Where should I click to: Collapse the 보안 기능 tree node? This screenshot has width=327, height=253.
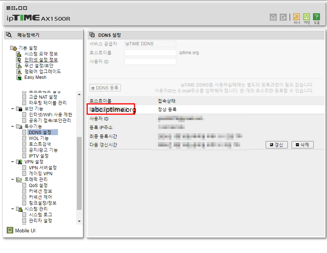pos(13,109)
